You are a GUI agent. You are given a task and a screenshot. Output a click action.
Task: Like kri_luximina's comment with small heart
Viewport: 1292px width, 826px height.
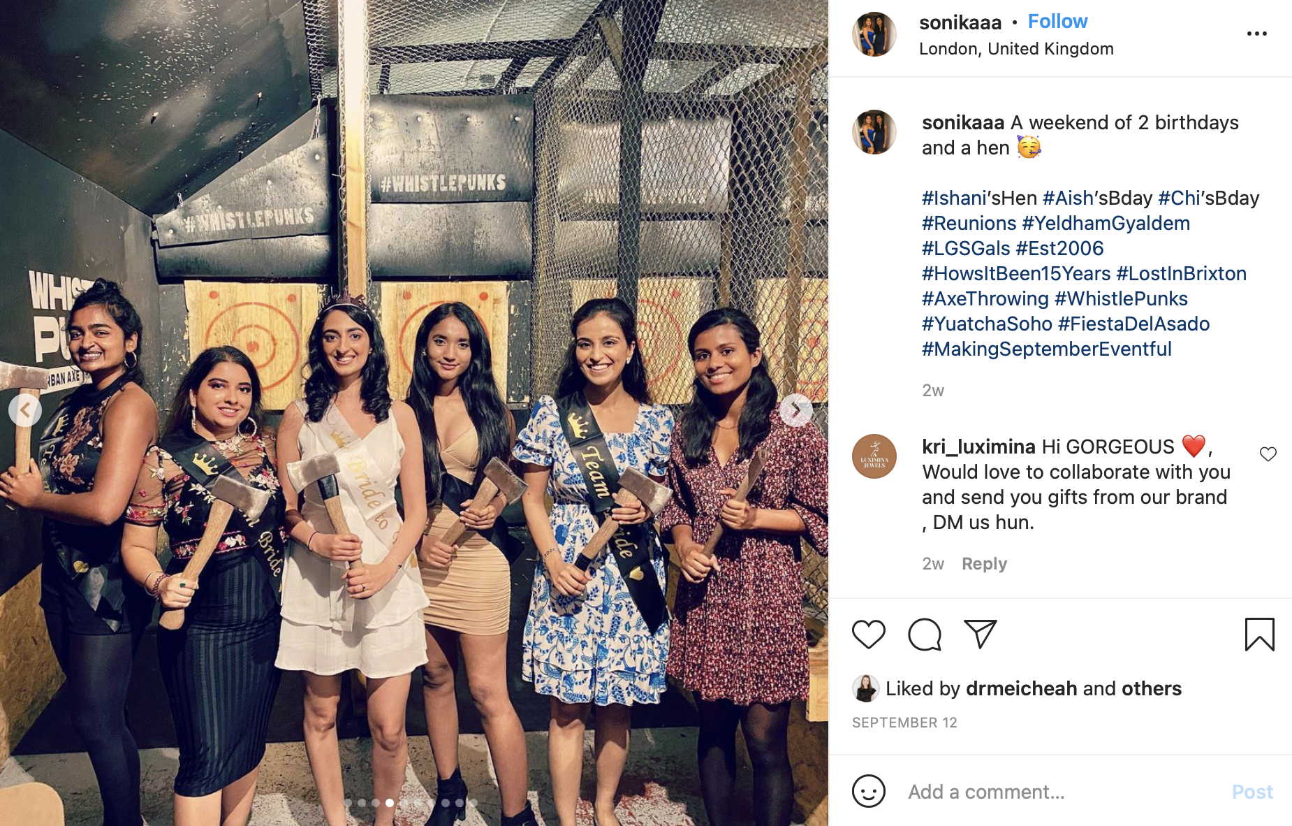click(x=1268, y=454)
